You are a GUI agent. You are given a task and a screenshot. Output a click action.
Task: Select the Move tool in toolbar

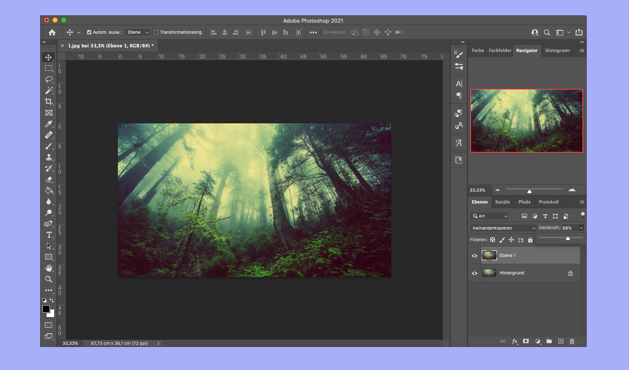click(49, 57)
